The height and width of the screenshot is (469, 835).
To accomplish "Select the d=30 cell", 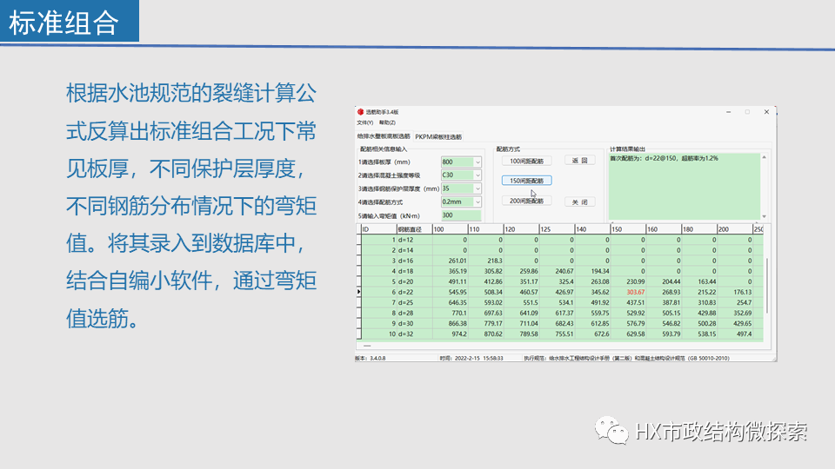I will (x=414, y=323).
